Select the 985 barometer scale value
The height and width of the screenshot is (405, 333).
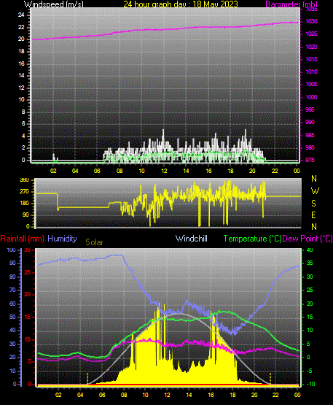click(310, 135)
